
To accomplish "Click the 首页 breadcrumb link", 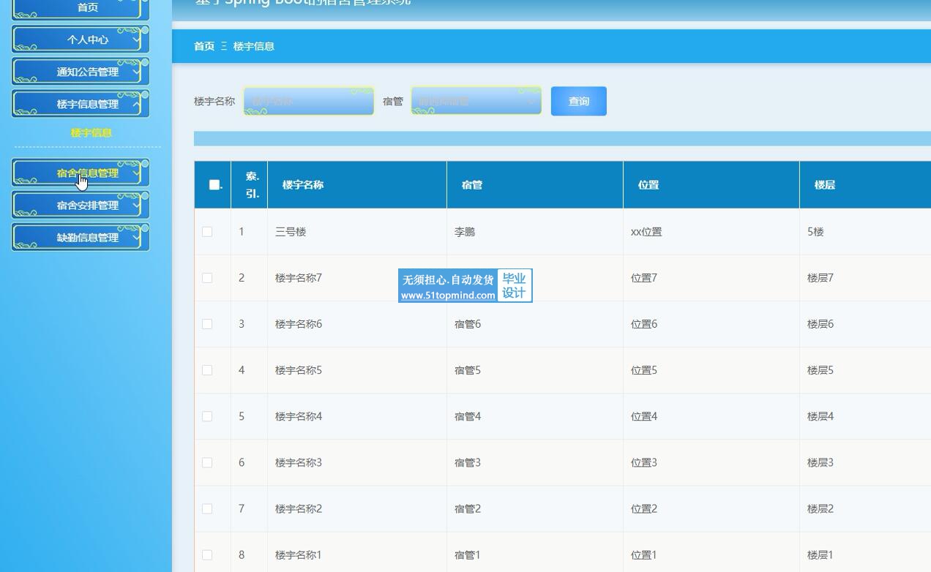I will tap(203, 46).
